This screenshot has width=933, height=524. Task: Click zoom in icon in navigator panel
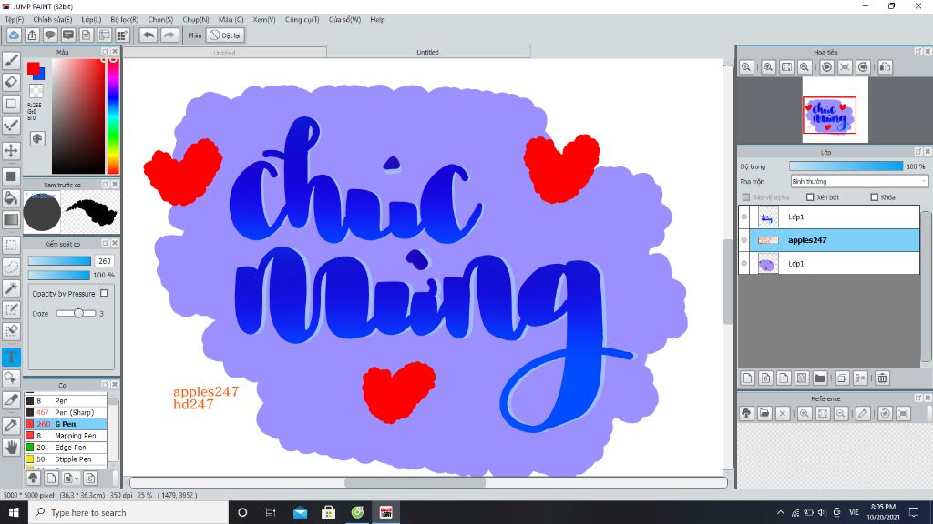pos(768,67)
